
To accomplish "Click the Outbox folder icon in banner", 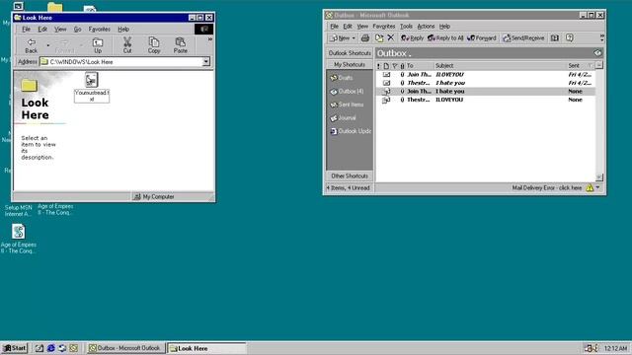I will [597, 53].
